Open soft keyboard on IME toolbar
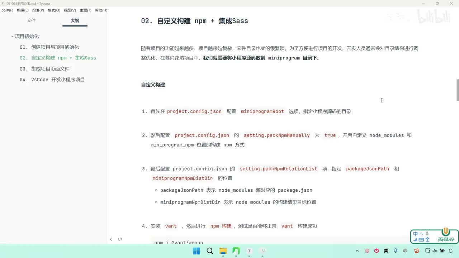The image size is (459, 258). tap(421, 239)
